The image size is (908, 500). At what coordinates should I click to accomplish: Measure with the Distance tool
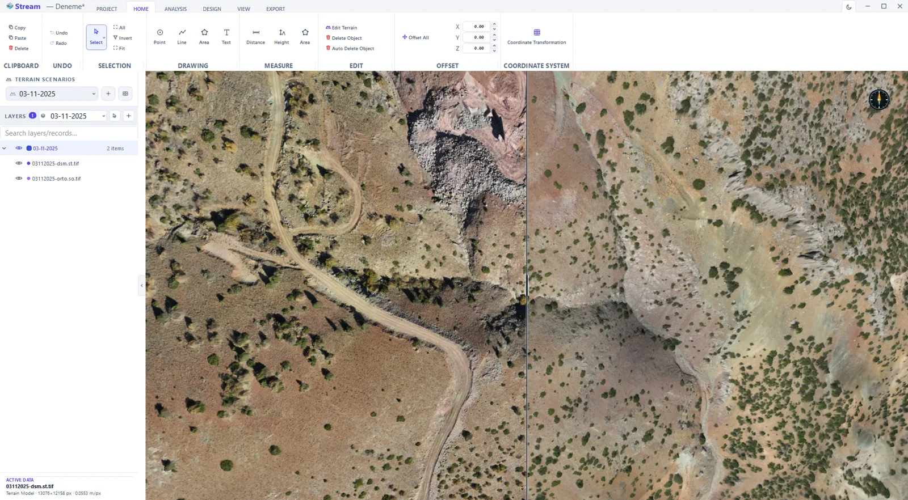tap(255, 36)
